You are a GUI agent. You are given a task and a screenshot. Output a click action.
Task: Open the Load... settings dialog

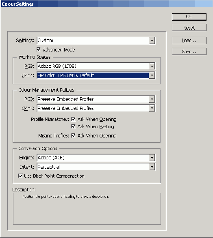click(189, 41)
